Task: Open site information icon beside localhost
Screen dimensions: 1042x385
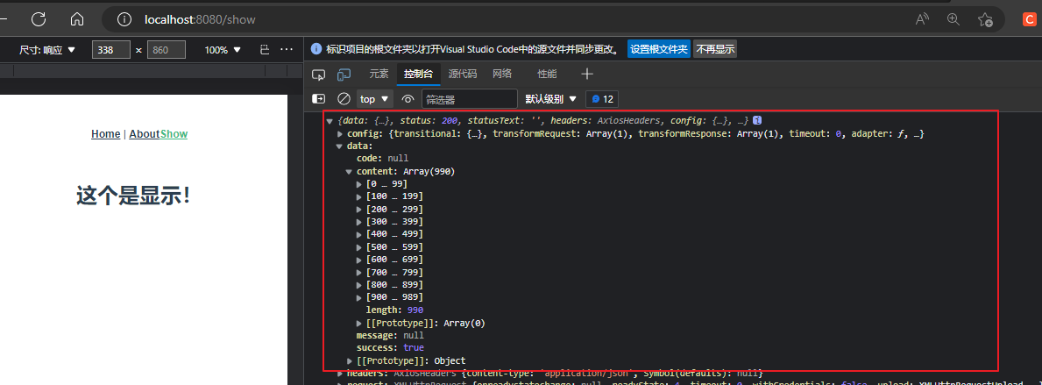Action: [124, 19]
